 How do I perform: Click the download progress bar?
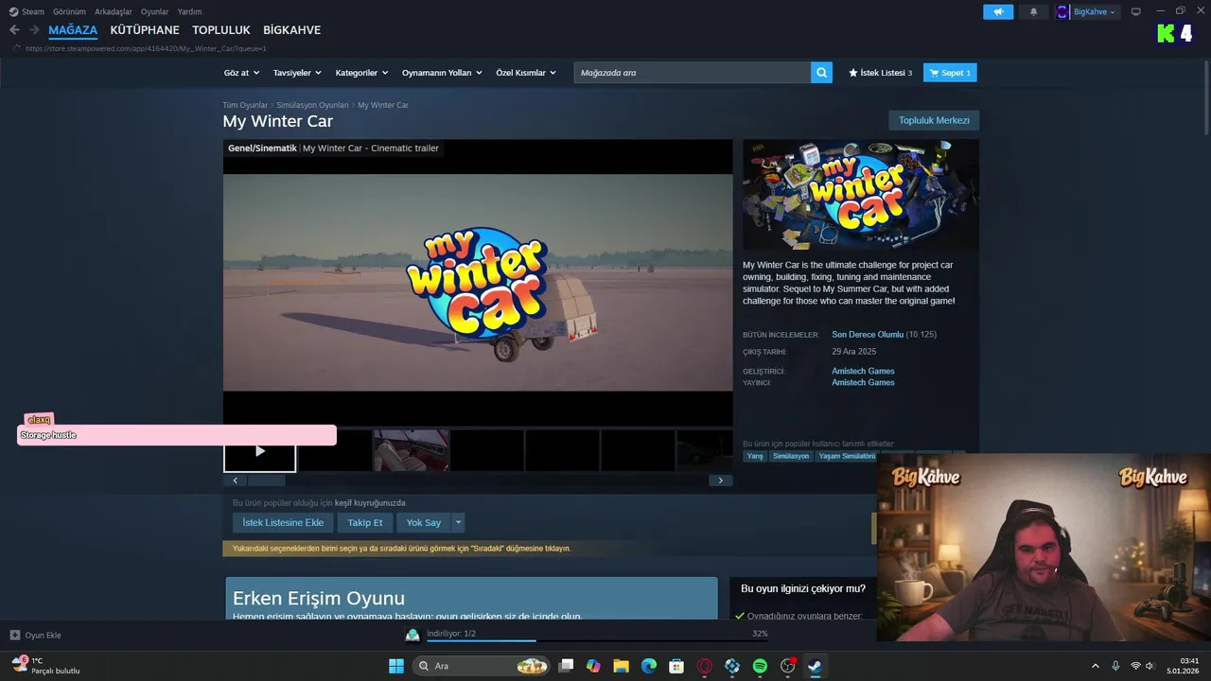pyautogui.click(x=597, y=640)
